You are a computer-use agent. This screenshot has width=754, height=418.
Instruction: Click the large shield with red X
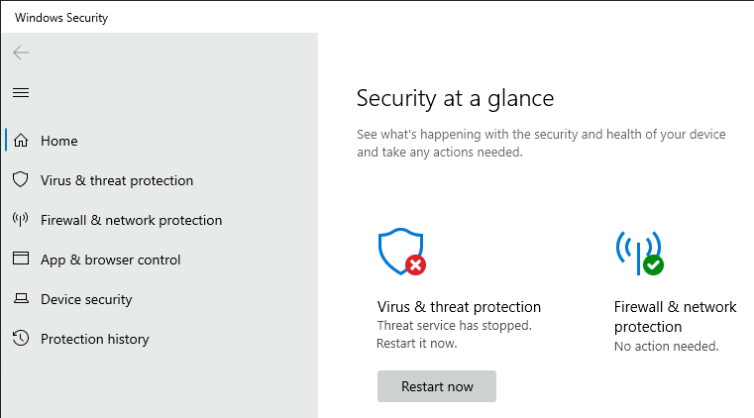(401, 253)
